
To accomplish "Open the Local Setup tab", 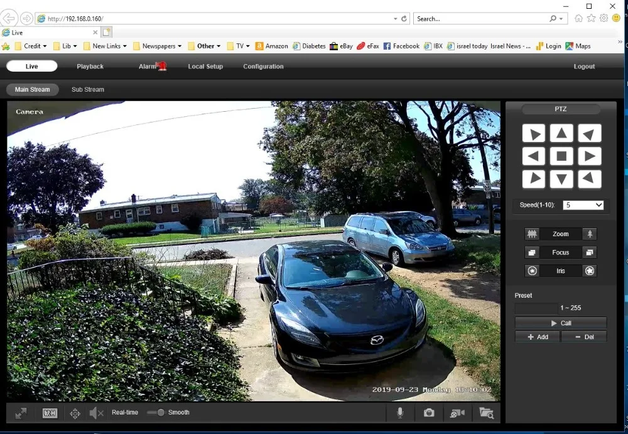I will pos(205,67).
